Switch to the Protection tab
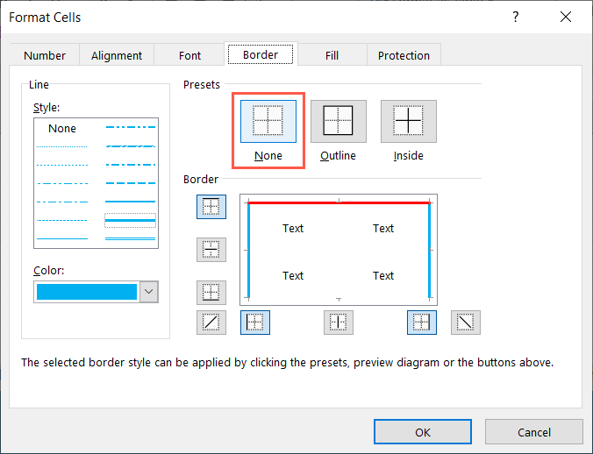The image size is (593, 454). [x=404, y=55]
